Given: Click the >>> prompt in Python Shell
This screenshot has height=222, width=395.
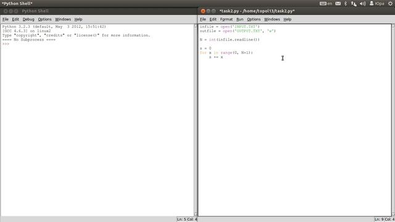Looking at the screenshot, I should 6,44.
